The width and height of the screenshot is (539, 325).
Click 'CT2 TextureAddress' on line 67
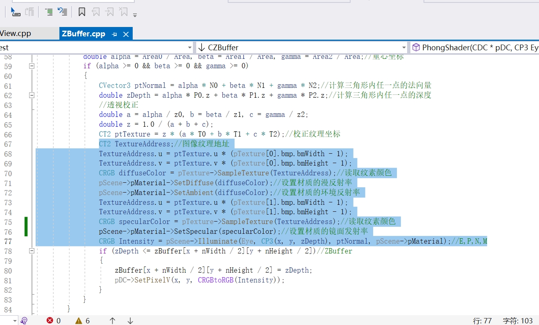click(x=136, y=144)
